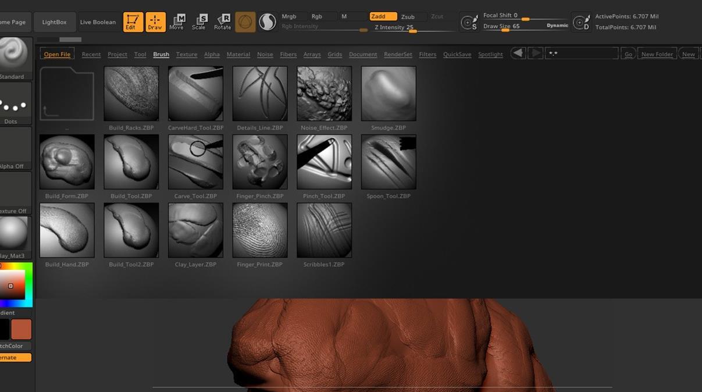
Task: Open the material selector sphere
Action: pos(14,234)
